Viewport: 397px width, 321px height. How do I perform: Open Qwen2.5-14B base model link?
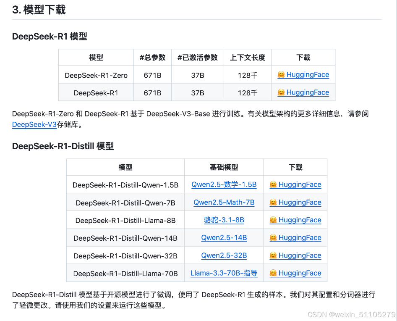coord(224,237)
